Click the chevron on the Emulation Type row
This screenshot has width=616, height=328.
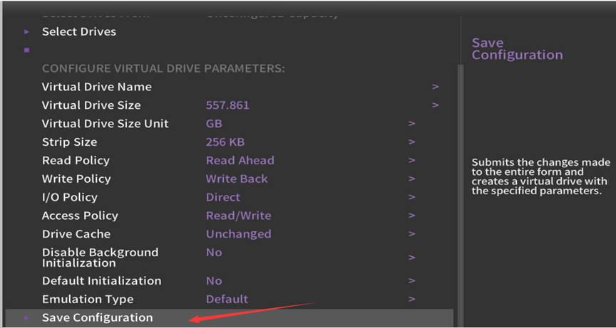click(x=411, y=300)
